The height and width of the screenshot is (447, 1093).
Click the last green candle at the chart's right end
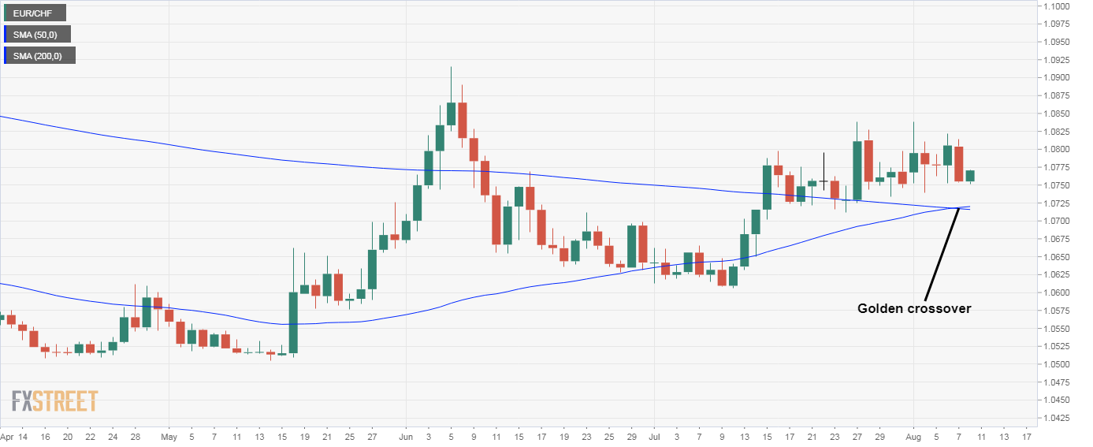[971, 176]
